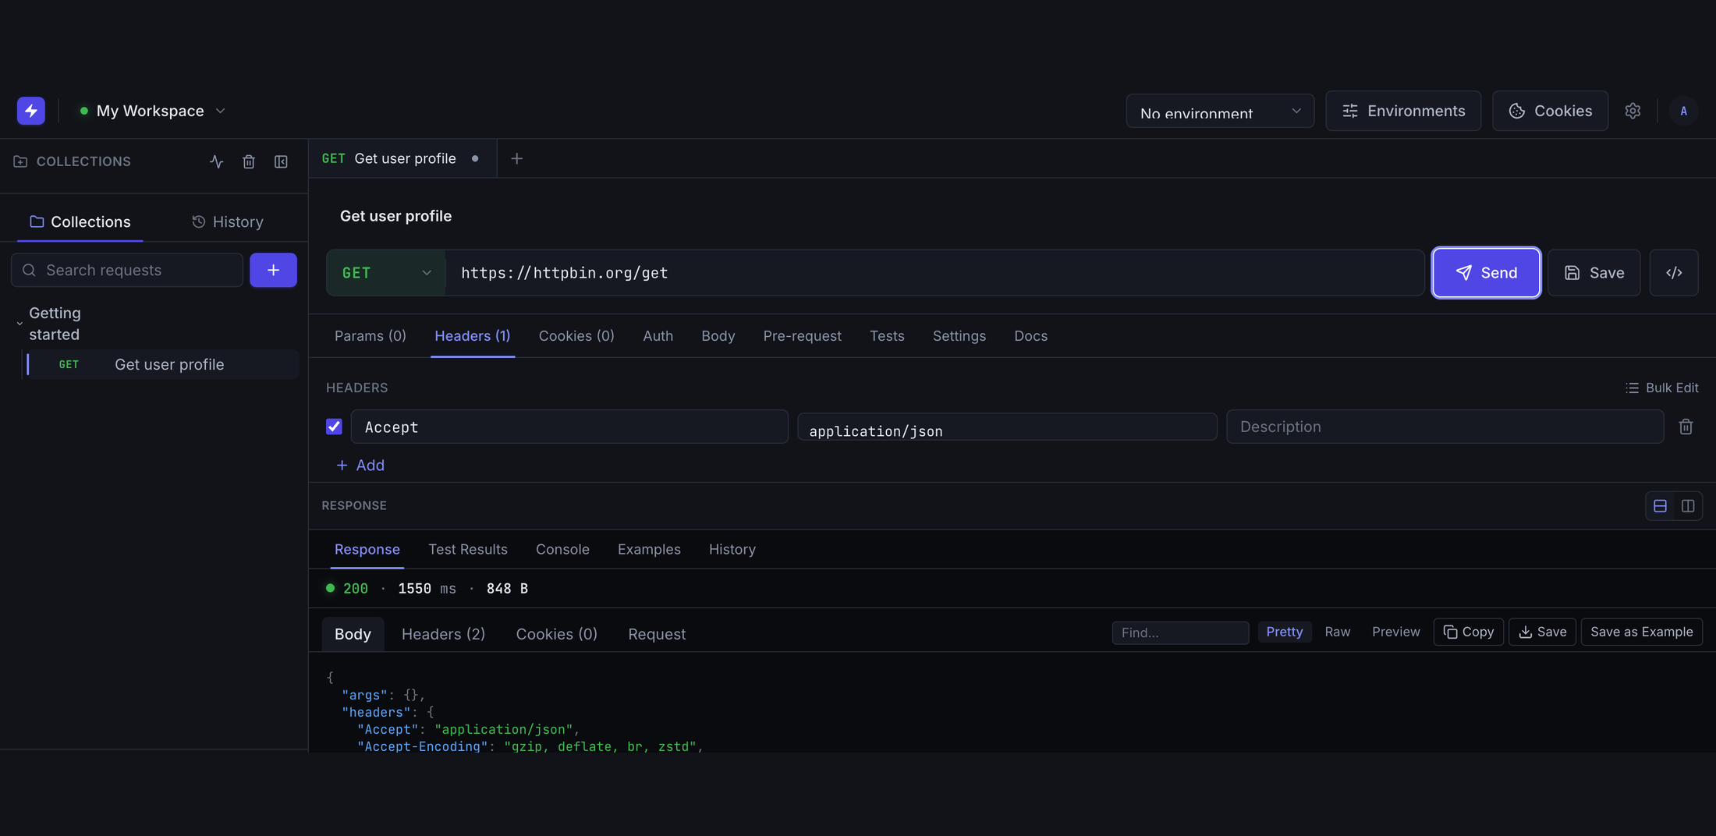Add a new header row
This screenshot has width=1716, height=836.
[x=360, y=466]
